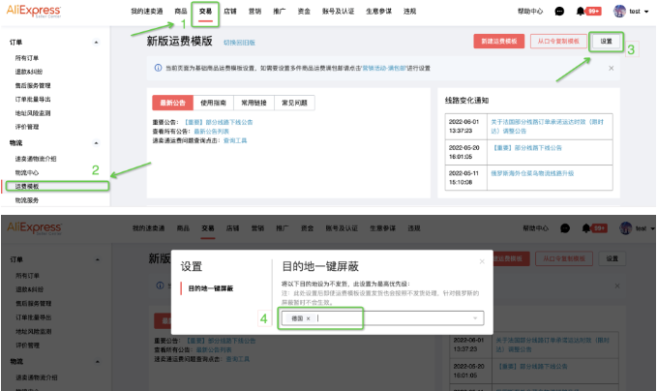Open 【重要】部分线路下线公告 link under 重要公告 in top screenshot
The height and width of the screenshot is (391, 657).
point(219,122)
